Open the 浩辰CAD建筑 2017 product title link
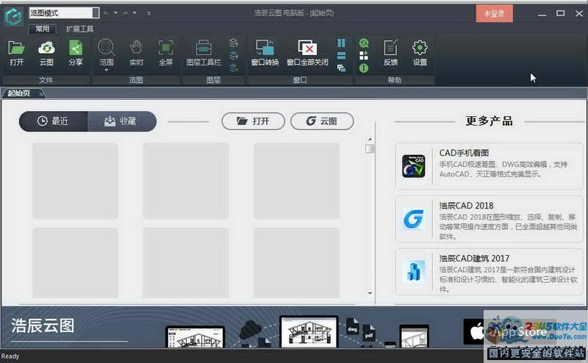Screen dimensions: 588x363 coord(474,259)
